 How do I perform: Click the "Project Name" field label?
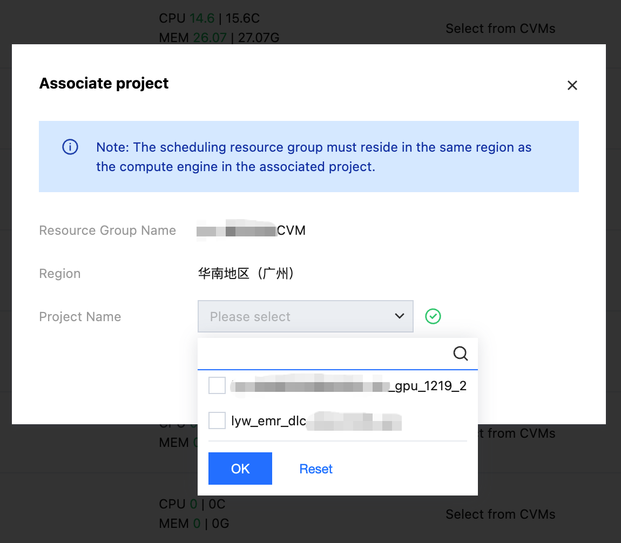pos(80,317)
